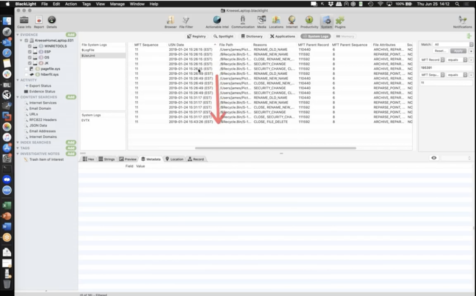
Task: Click the 195391 filter value field
Action: [446, 68]
